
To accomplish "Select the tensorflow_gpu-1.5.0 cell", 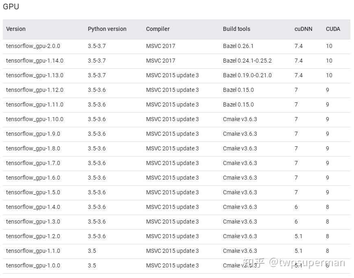I will [x=33, y=193].
